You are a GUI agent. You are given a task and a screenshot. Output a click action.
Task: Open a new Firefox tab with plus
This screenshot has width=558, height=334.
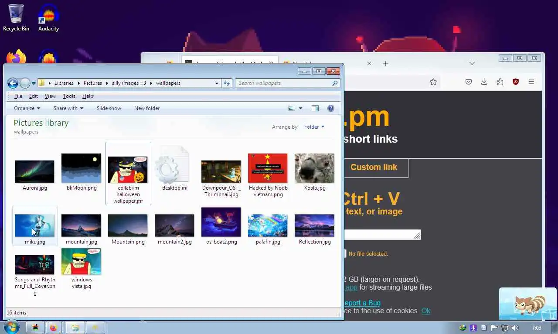(x=385, y=63)
